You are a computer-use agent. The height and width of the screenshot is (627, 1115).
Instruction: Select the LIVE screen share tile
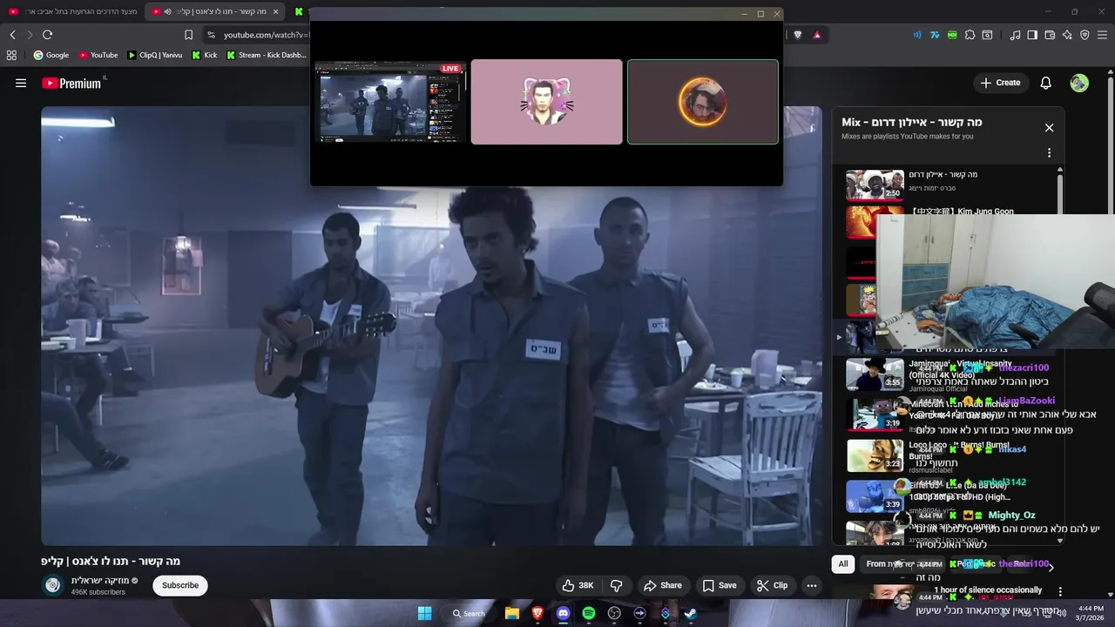(389, 102)
